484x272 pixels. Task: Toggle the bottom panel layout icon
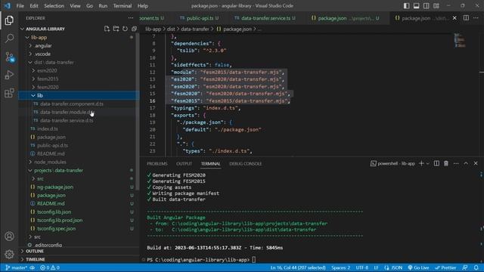[417, 6]
